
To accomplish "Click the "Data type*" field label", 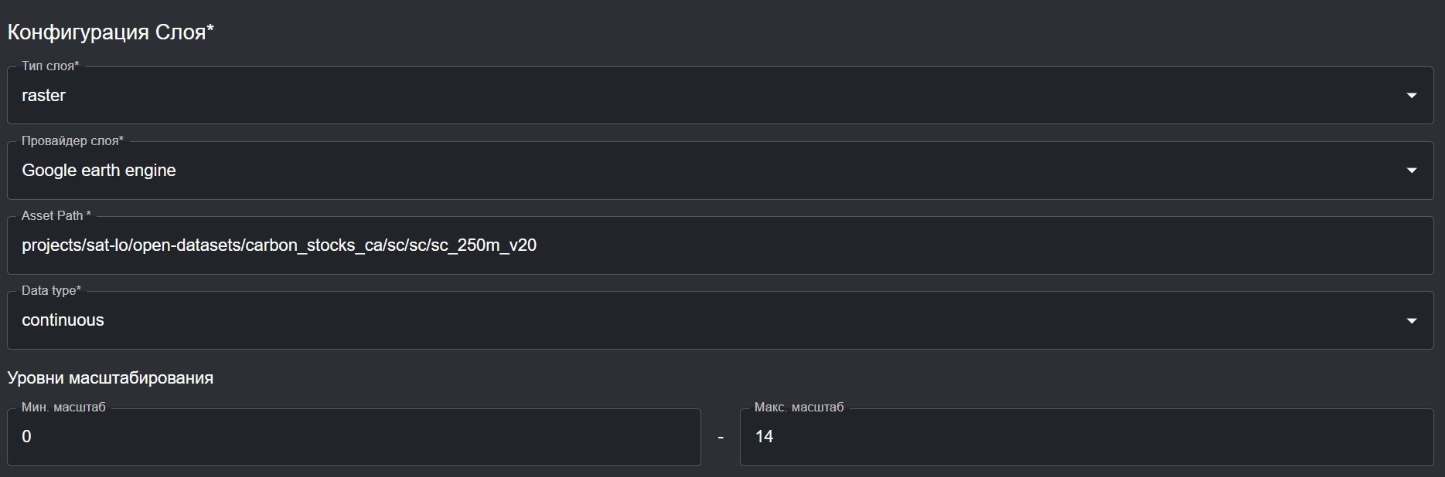I will [51, 291].
